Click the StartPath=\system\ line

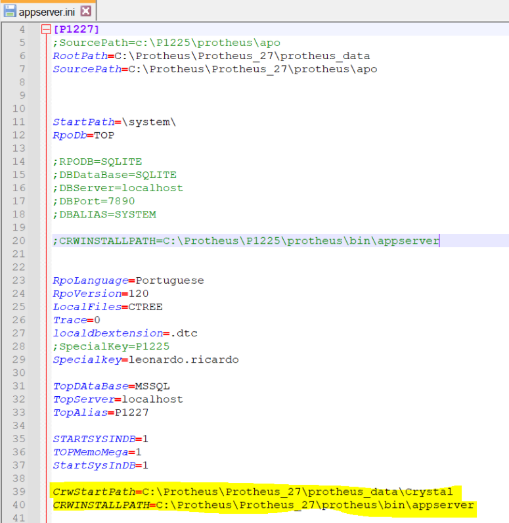pyautogui.click(x=114, y=122)
